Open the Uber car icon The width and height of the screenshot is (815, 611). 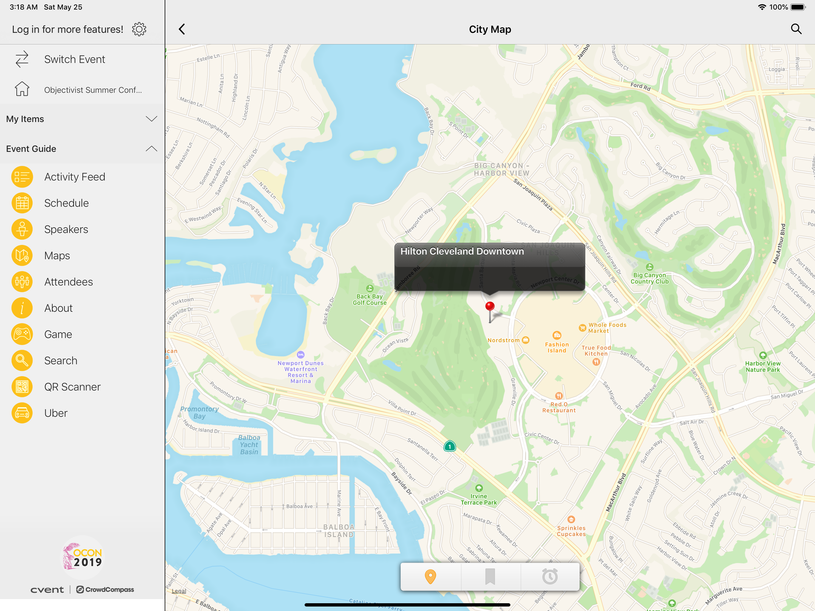click(x=22, y=413)
